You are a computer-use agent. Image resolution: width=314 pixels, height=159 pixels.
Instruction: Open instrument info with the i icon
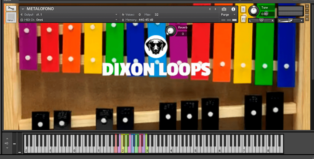233,9
